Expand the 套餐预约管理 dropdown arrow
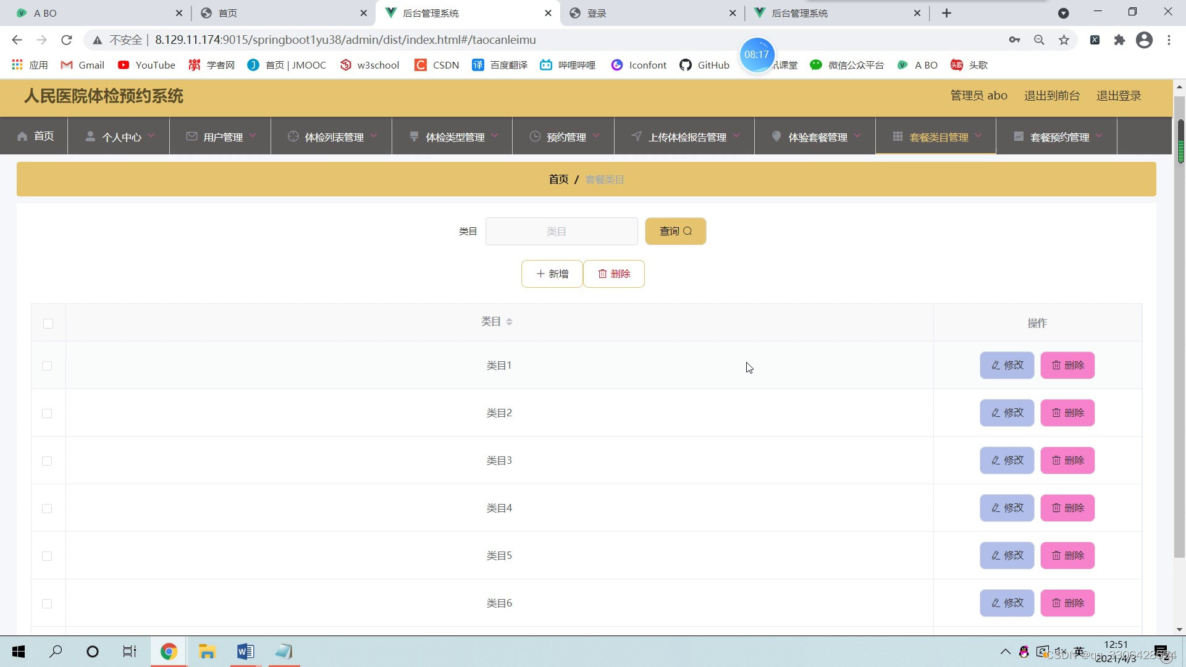 1100,136
